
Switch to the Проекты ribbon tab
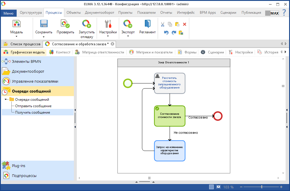click(x=125, y=13)
